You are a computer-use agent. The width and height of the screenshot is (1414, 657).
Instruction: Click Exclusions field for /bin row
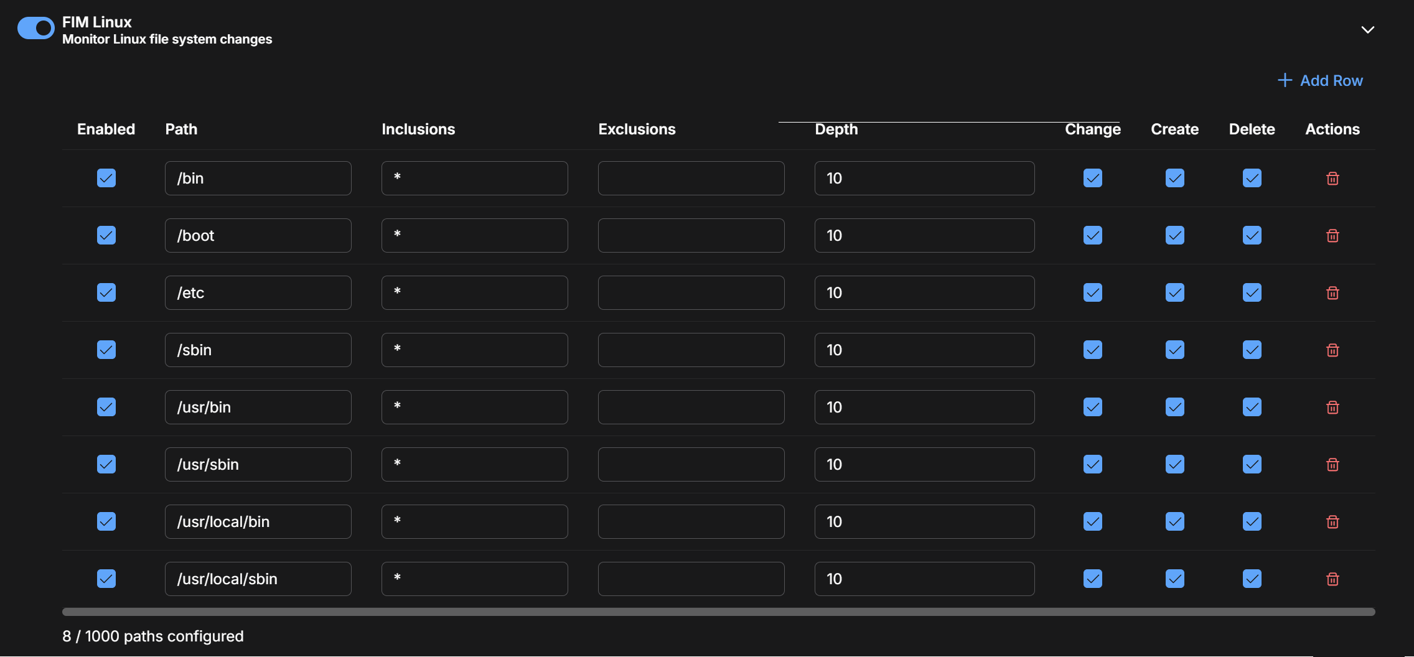pyautogui.click(x=691, y=179)
